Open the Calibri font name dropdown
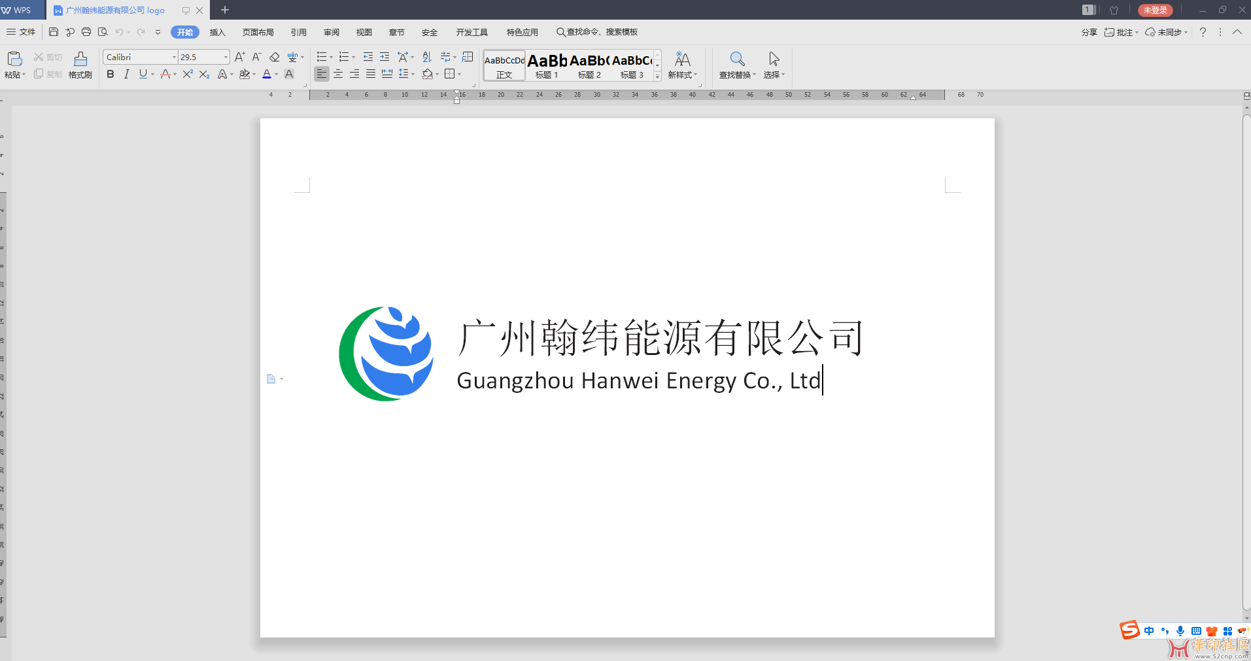This screenshot has height=661, width=1251. coord(174,58)
